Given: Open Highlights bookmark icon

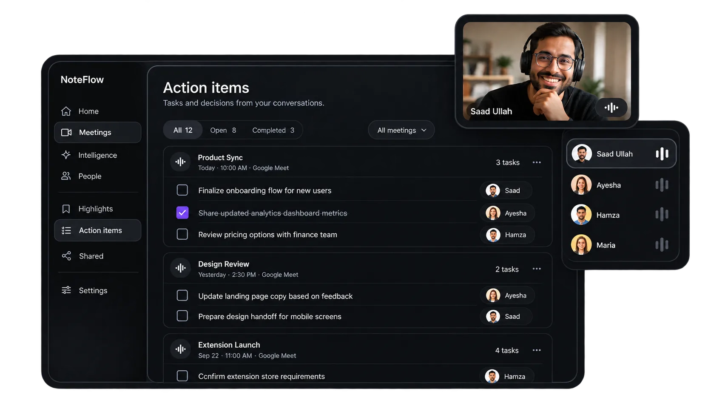Looking at the screenshot, I should tap(66, 209).
